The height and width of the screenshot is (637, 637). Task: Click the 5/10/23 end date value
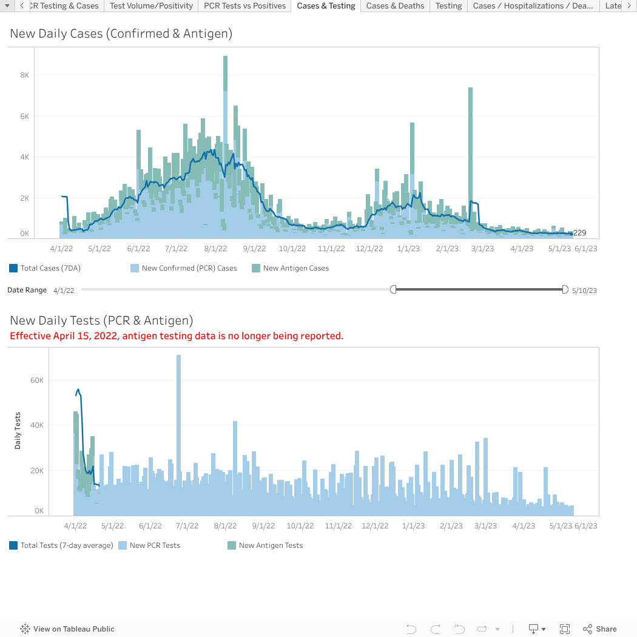click(584, 291)
